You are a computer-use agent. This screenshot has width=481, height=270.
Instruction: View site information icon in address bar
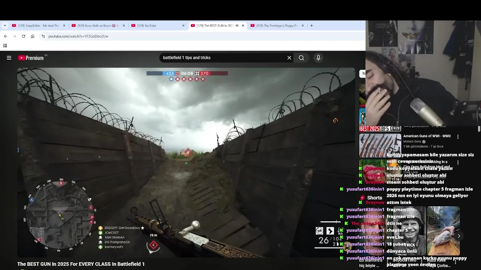[43, 36]
